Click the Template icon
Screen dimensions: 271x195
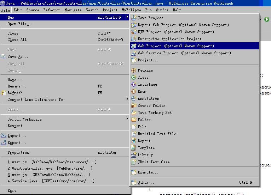(x=134, y=148)
